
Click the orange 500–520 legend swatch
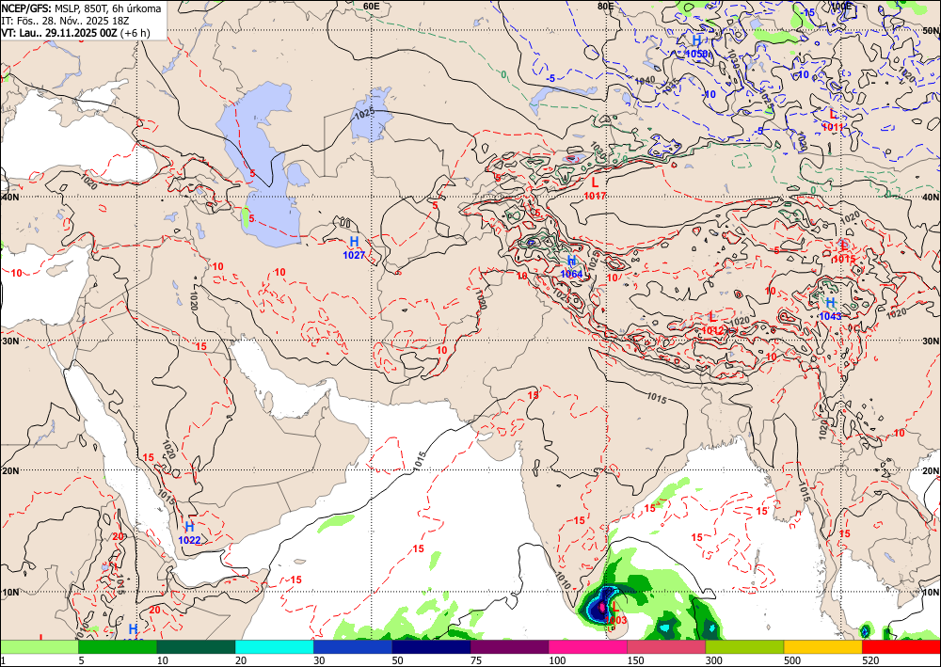tap(823, 646)
